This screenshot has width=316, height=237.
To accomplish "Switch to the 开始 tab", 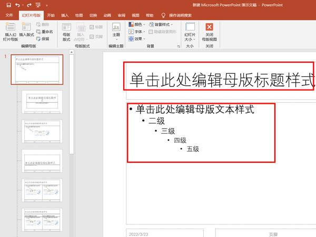I will point(51,15).
